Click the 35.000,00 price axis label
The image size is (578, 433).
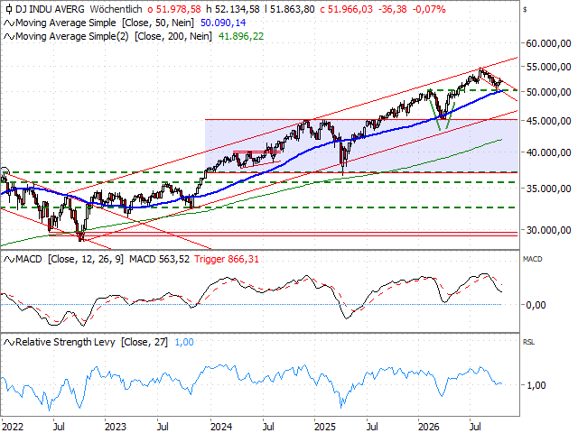point(548,189)
